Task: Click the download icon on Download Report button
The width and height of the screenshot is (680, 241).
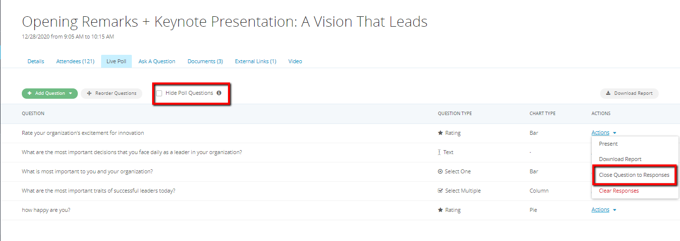Action: tap(608, 93)
